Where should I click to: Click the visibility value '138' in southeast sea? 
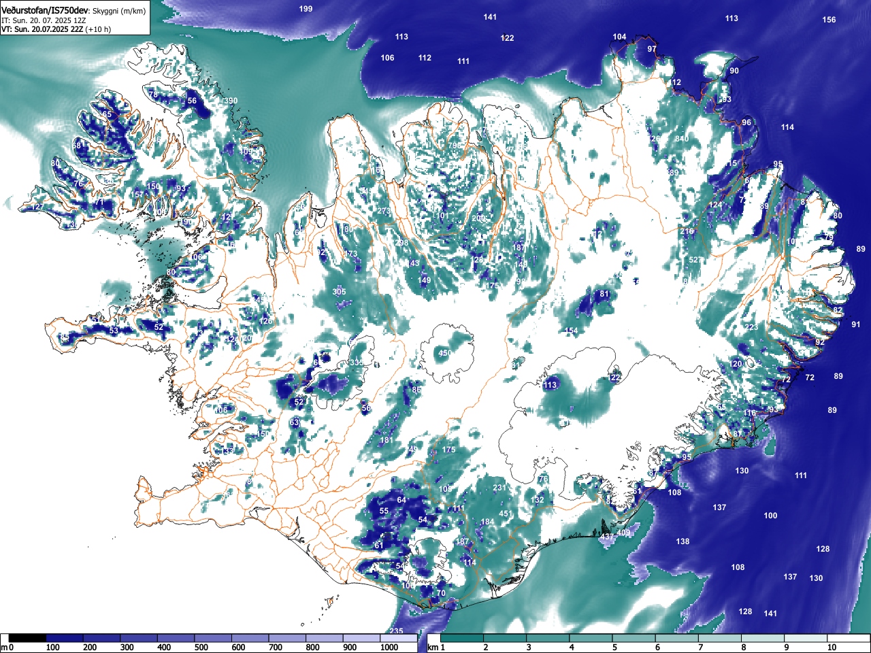tap(683, 541)
